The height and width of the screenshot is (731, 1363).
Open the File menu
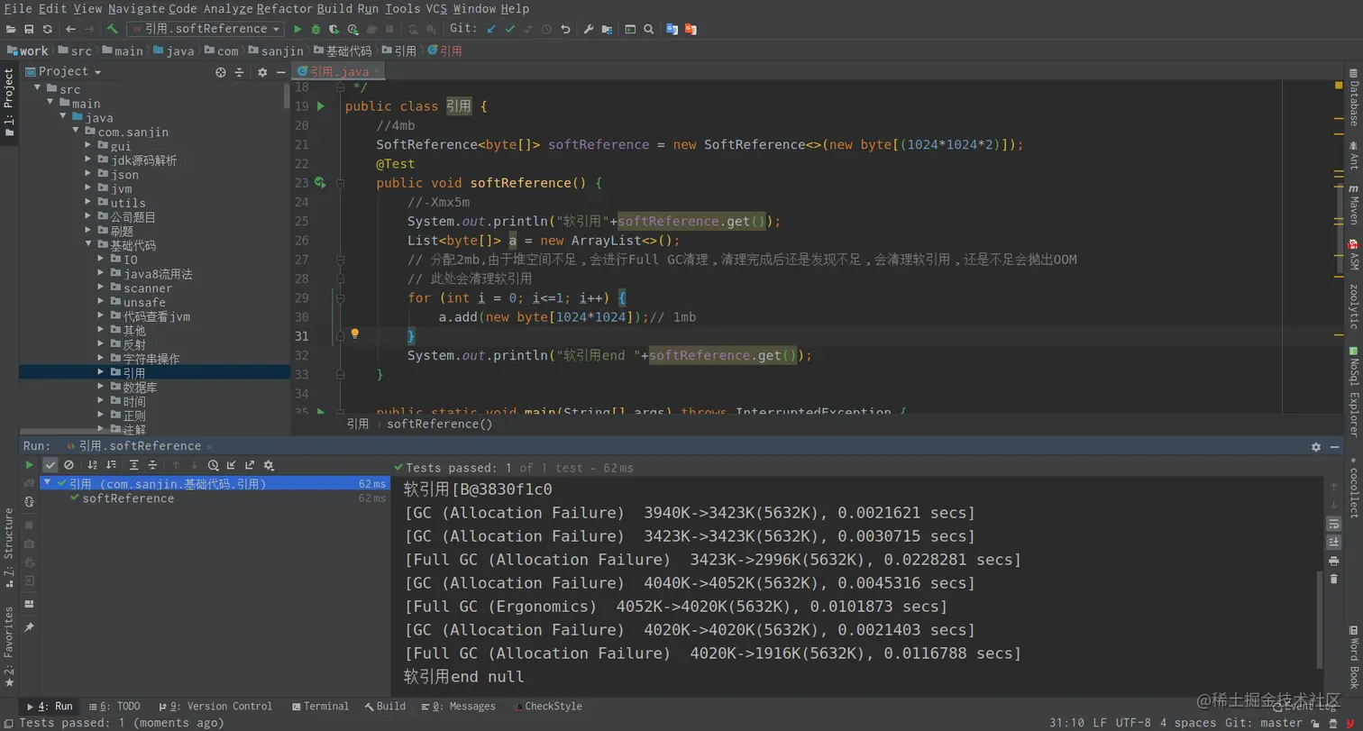(x=18, y=9)
